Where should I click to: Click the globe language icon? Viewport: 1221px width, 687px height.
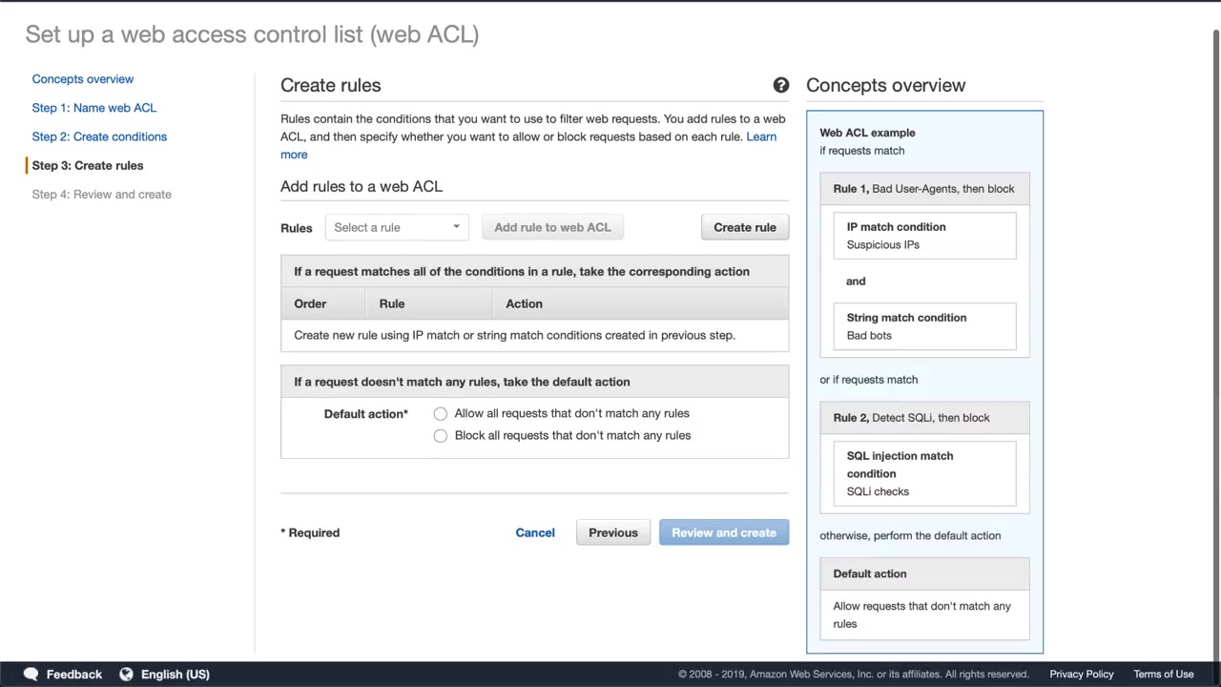(126, 675)
